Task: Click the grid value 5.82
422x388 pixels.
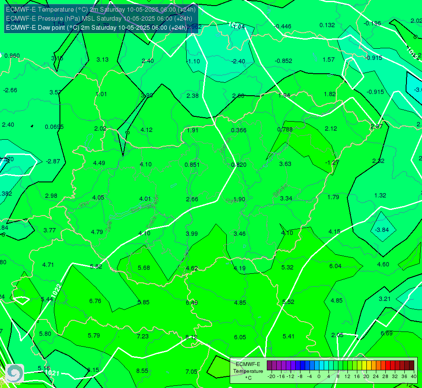Action: tap(96, 266)
